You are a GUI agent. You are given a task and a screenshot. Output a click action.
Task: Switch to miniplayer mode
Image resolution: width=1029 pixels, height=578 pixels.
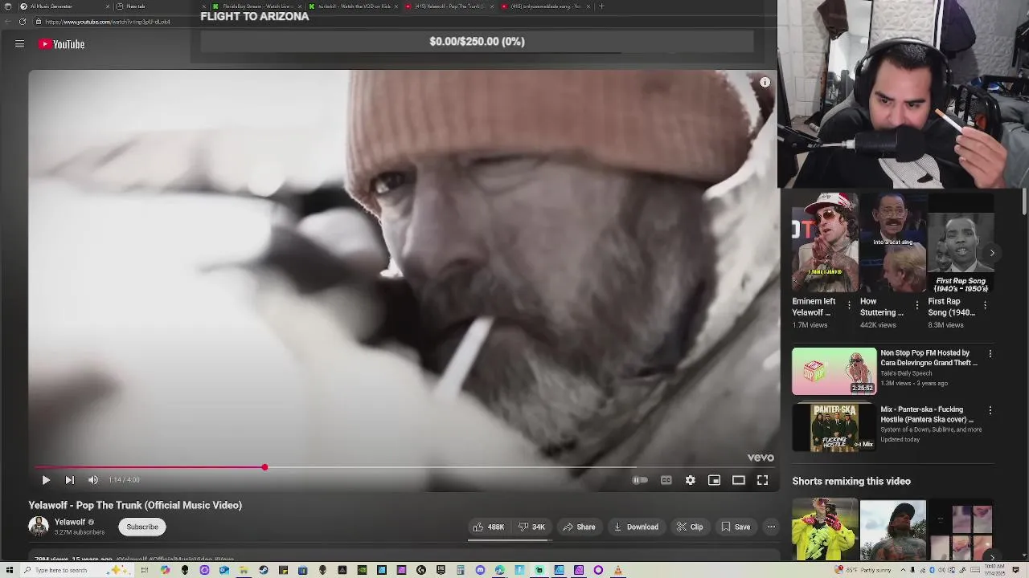714,480
